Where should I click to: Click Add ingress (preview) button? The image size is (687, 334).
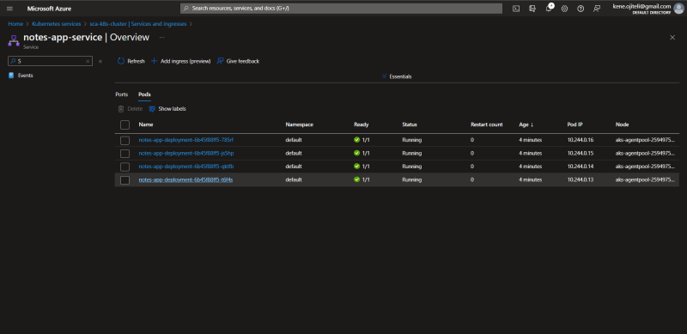181,61
